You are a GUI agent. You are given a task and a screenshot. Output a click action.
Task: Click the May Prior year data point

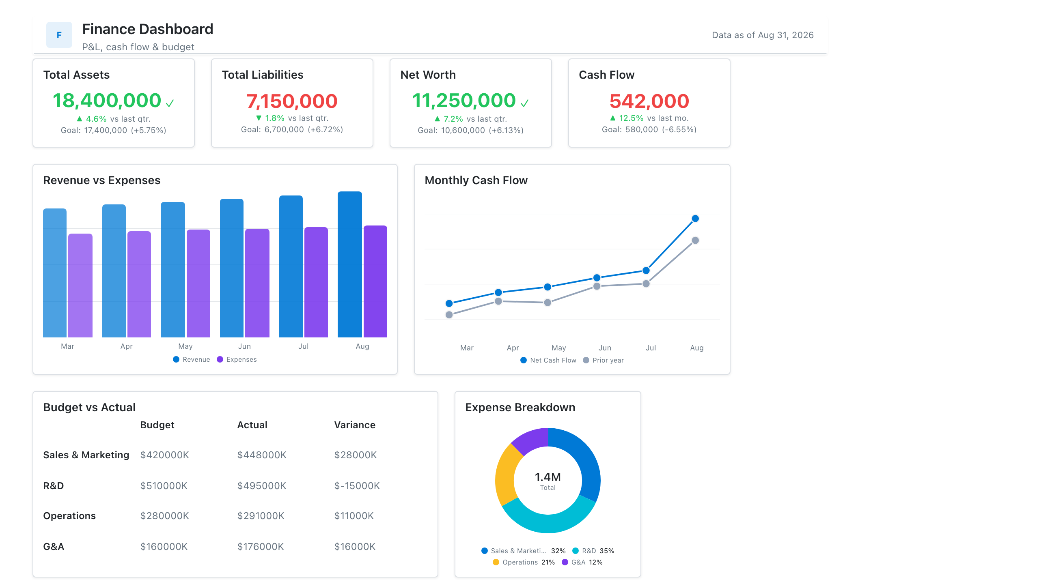(x=548, y=303)
